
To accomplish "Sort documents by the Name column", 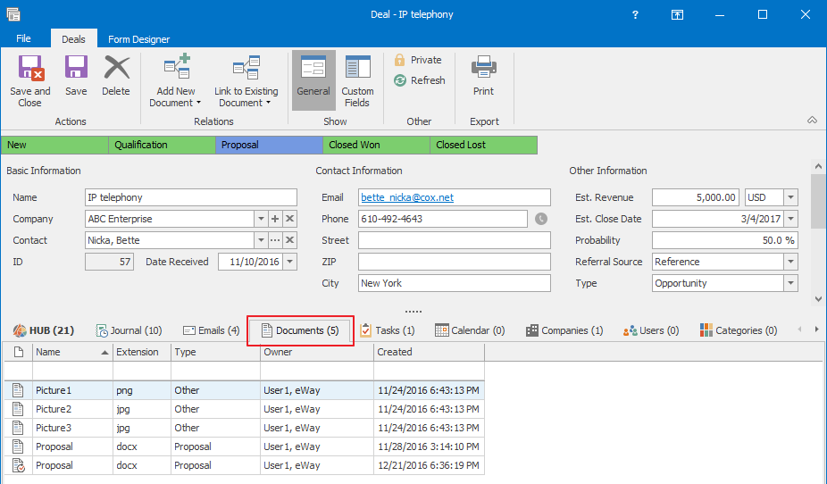I will (72, 352).
